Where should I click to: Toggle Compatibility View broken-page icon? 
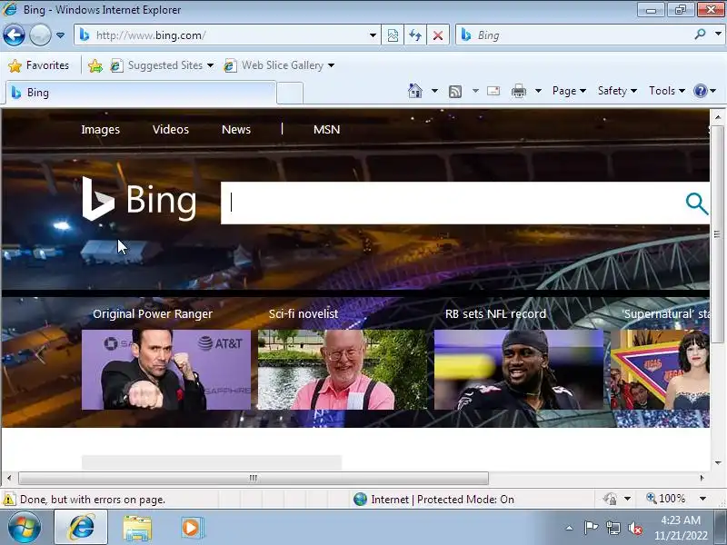click(x=393, y=35)
